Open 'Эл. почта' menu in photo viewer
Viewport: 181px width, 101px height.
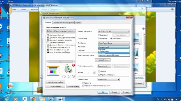point(34,9)
